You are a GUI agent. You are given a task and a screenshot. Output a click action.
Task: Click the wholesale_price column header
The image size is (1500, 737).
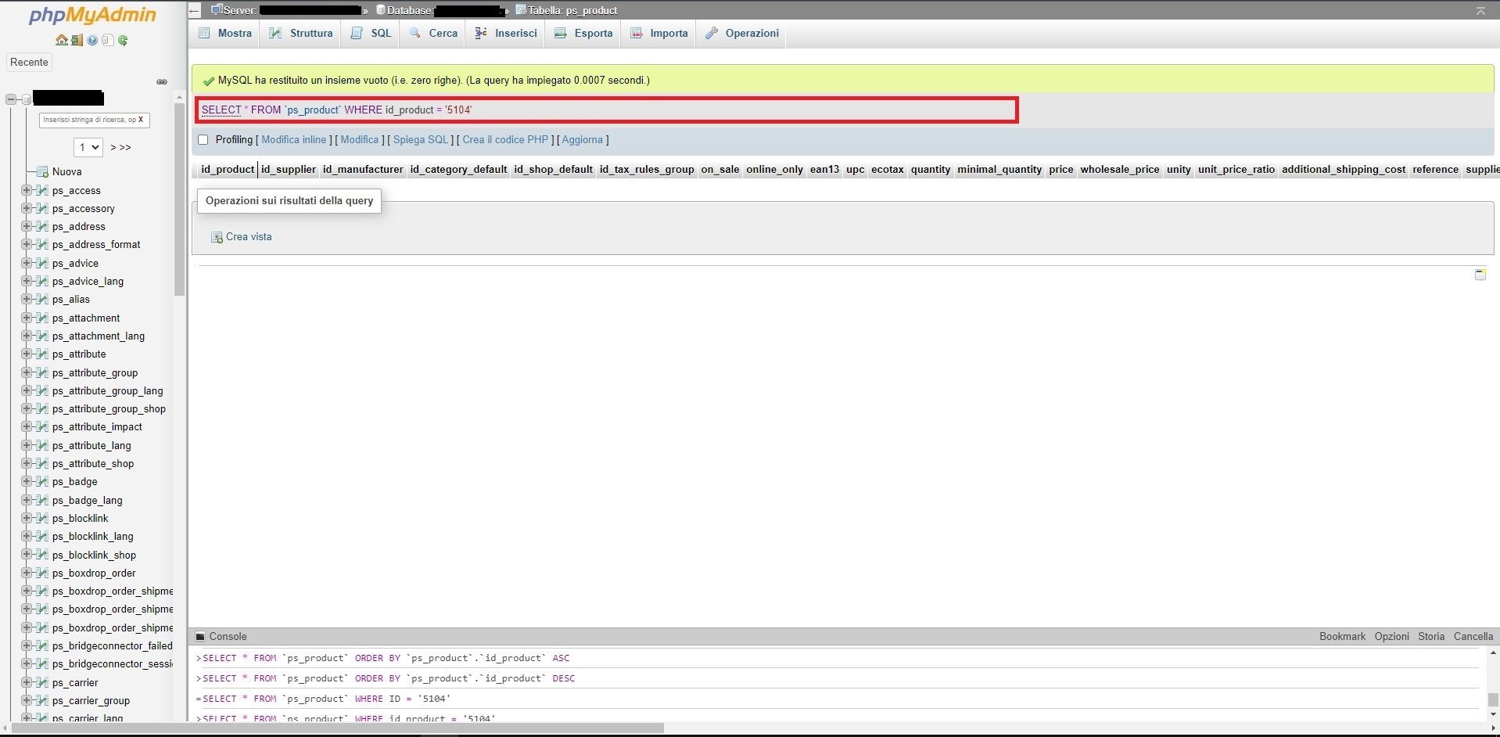click(1120, 169)
